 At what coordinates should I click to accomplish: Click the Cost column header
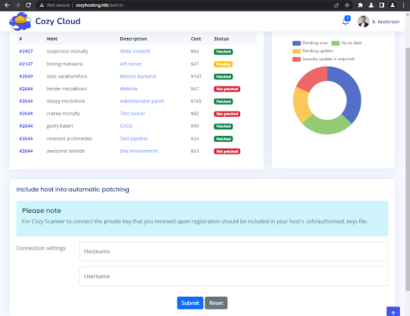pyautogui.click(x=195, y=38)
